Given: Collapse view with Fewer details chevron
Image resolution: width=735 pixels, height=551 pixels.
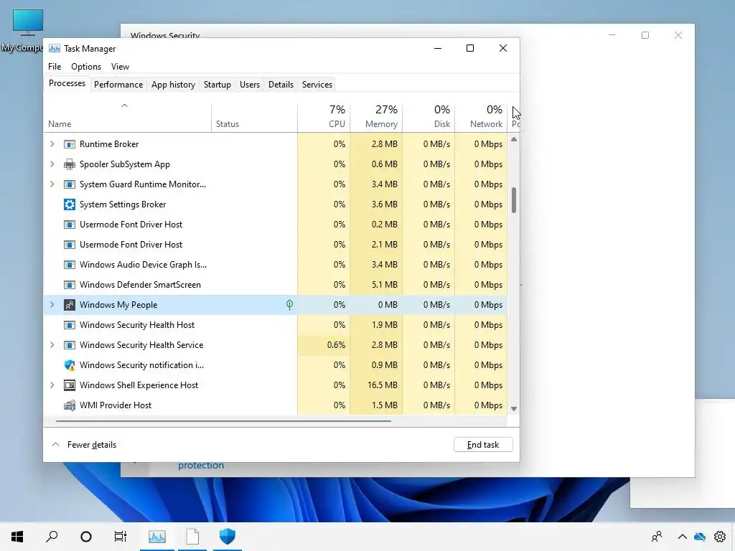Looking at the screenshot, I should coord(55,445).
